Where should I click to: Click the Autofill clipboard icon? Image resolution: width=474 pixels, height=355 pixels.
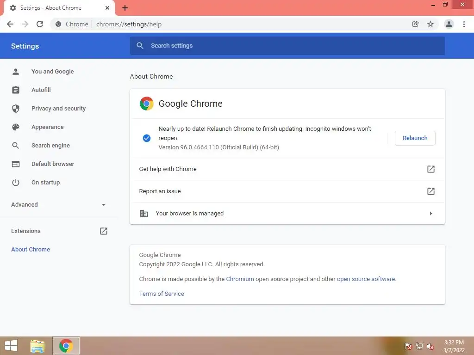point(16,90)
